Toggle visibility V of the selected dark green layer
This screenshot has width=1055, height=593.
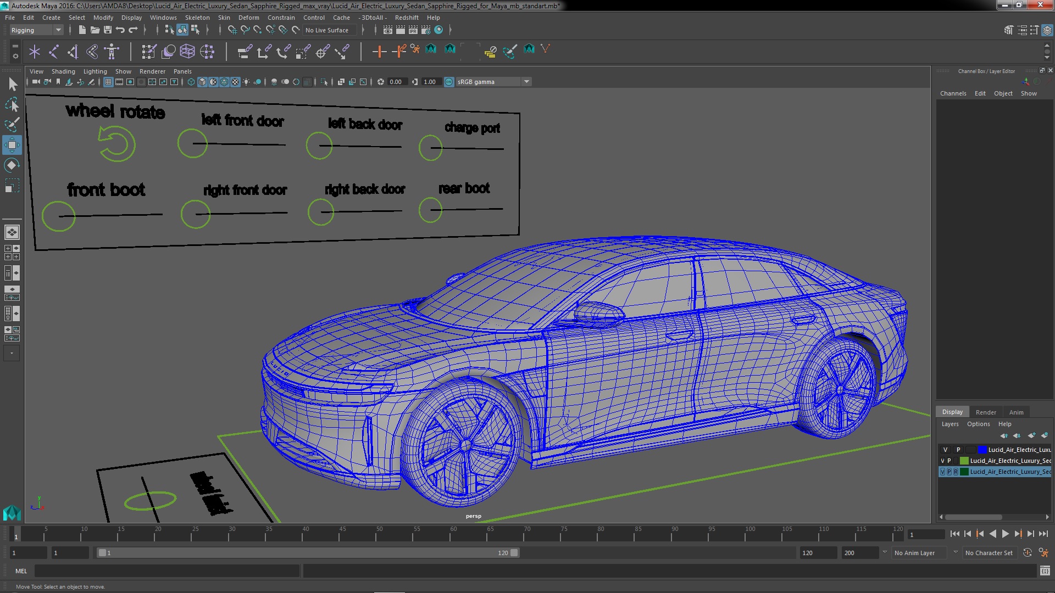(943, 472)
